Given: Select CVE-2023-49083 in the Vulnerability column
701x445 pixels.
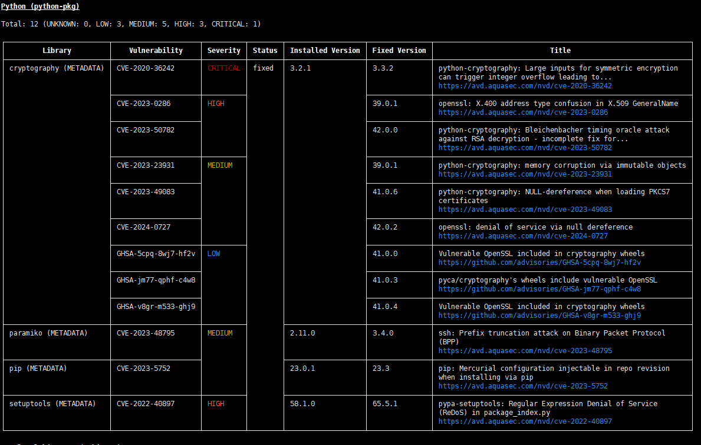Looking at the screenshot, I should coord(145,192).
